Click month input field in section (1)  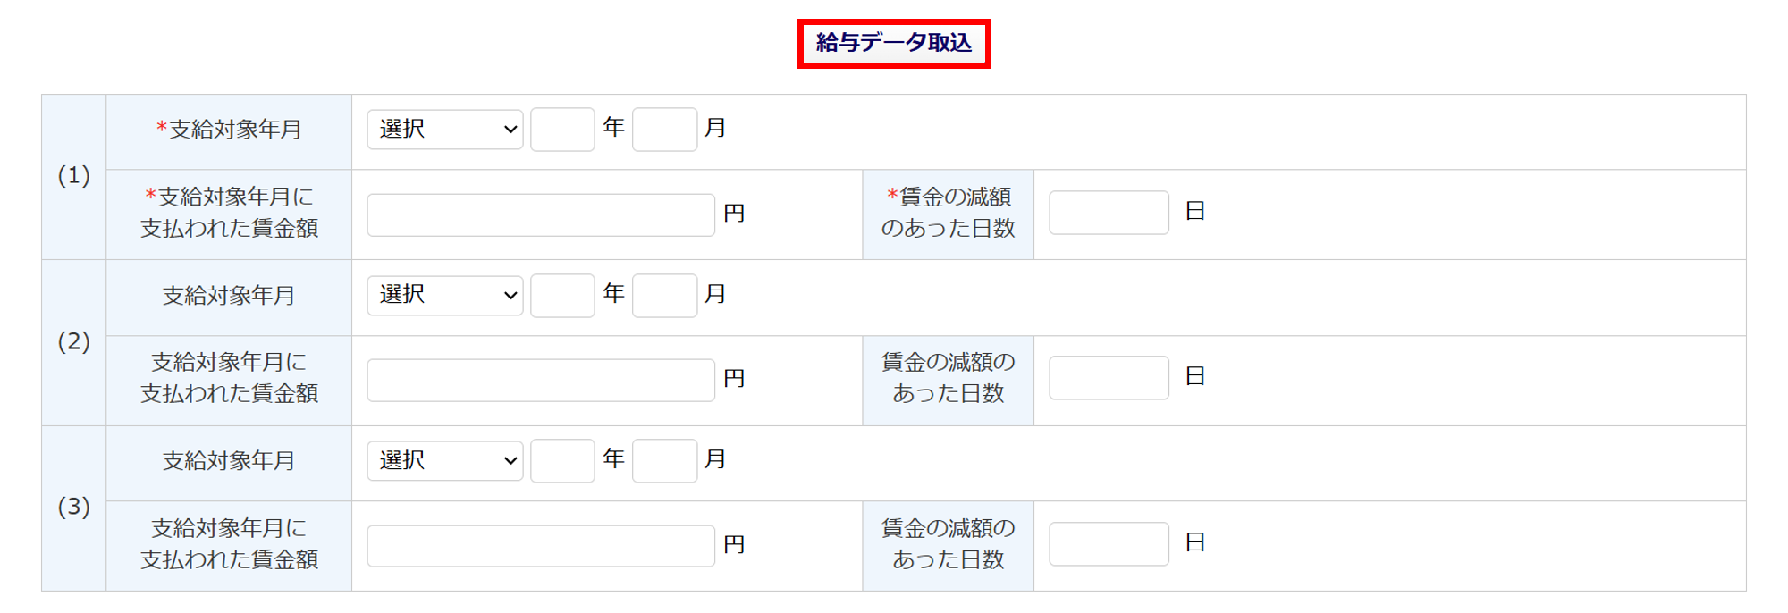pos(664,130)
